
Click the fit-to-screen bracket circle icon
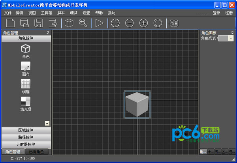(158, 23)
